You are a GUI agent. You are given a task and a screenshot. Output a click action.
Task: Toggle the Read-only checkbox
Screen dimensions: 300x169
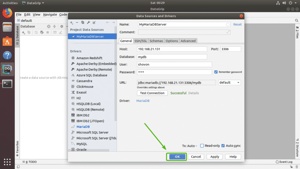(202, 146)
